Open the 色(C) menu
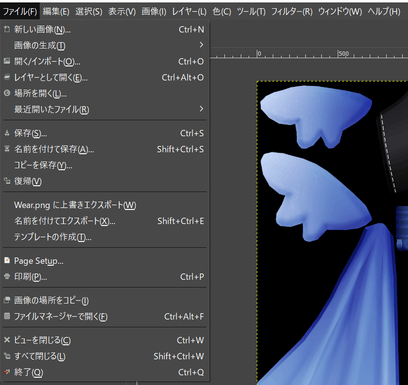Screen dimensions: 408x385 coord(222,12)
